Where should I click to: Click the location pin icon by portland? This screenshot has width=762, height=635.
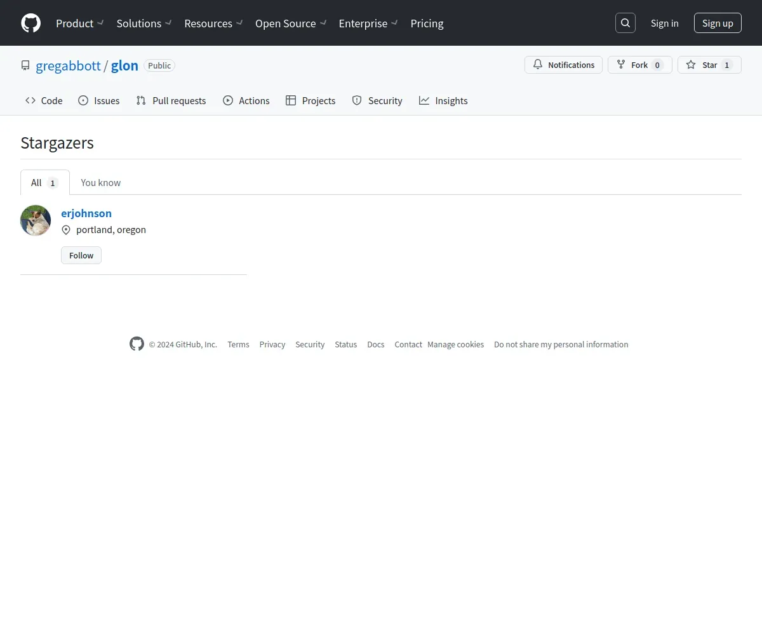tap(66, 230)
